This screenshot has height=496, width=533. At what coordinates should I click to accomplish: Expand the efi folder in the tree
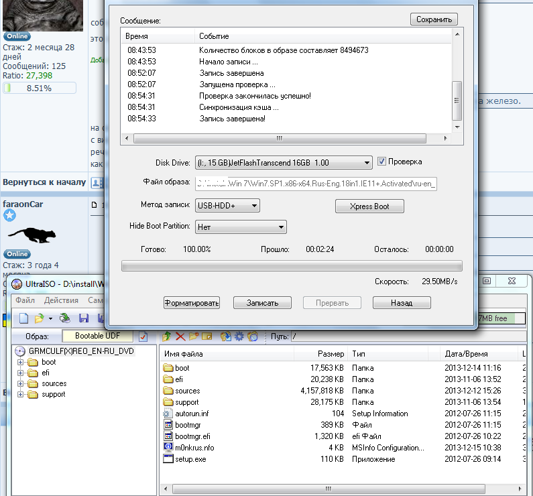coord(20,373)
